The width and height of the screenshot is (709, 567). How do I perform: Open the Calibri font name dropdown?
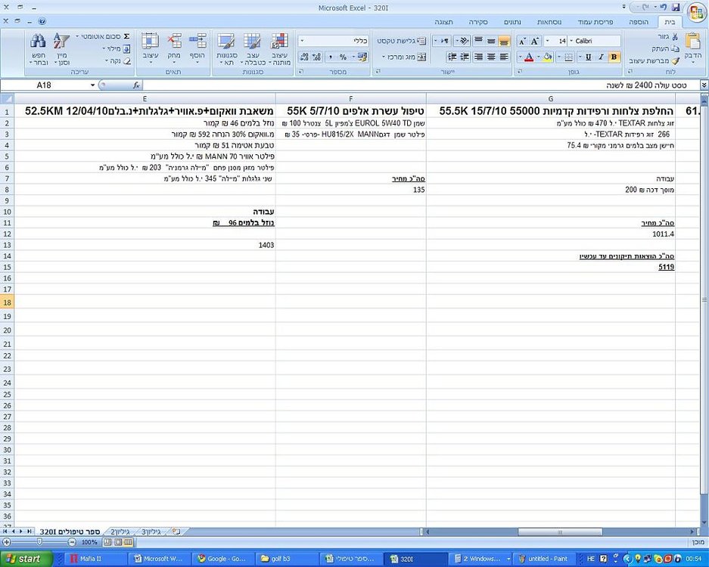pyautogui.click(x=571, y=41)
